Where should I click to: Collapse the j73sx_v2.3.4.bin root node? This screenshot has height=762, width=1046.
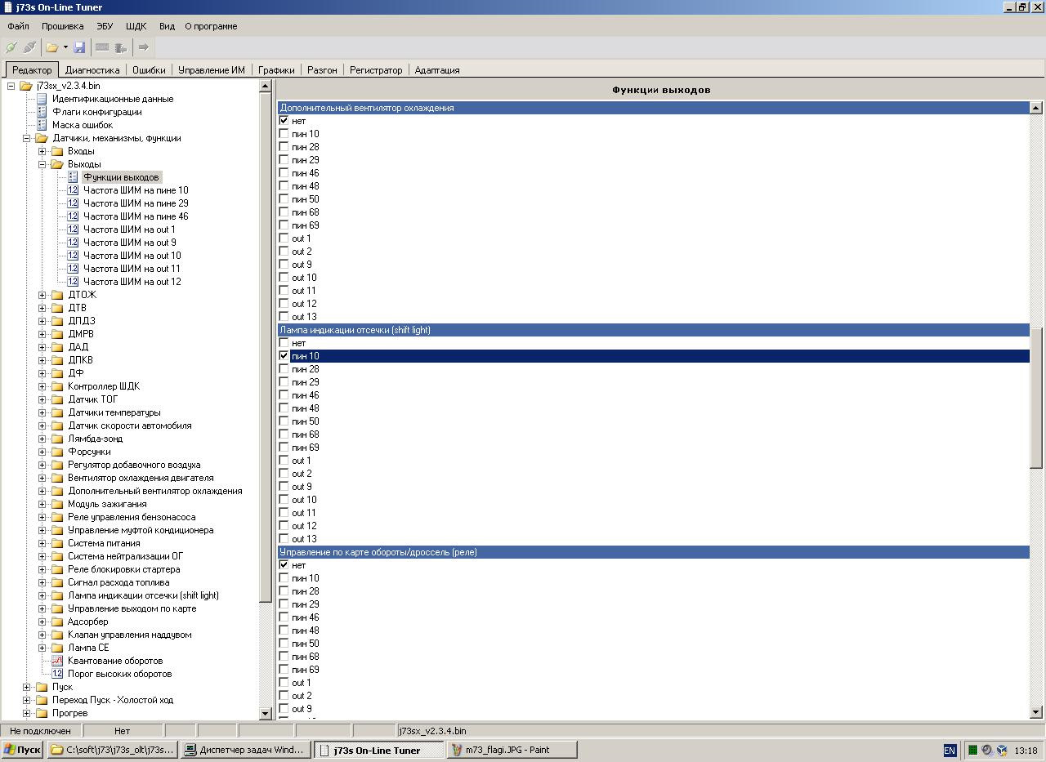tap(11, 86)
